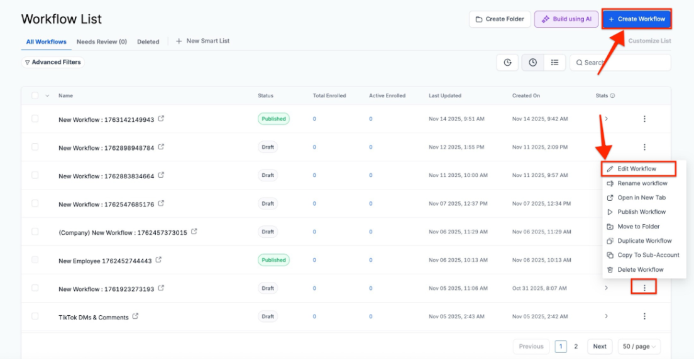Image resolution: width=694 pixels, height=359 pixels.
Task: Open TikTok DMs & Comments in new tab icon
Action: pyautogui.click(x=136, y=316)
